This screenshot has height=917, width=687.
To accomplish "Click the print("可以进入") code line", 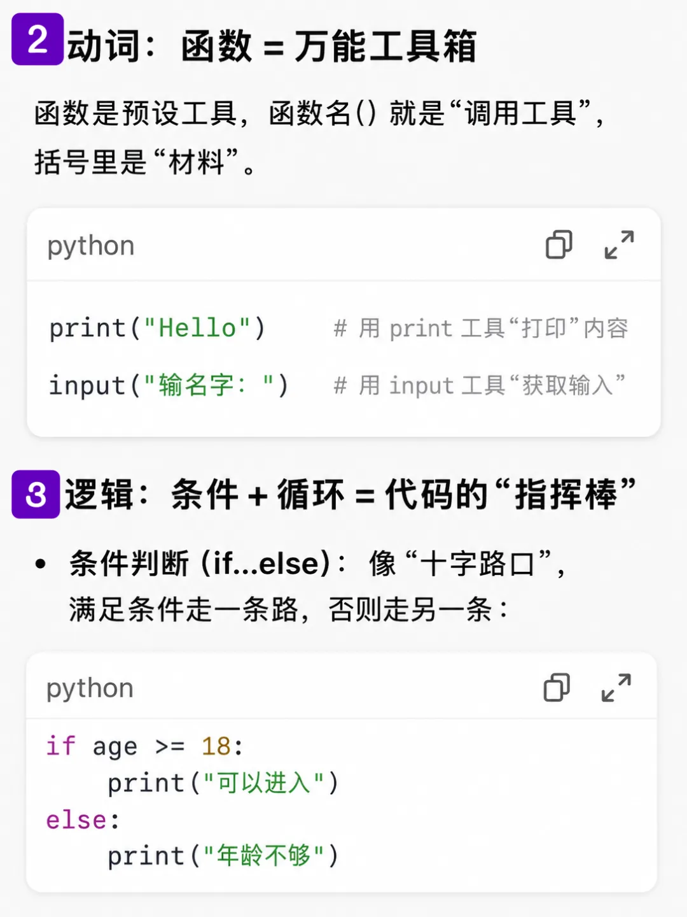I will tap(223, 783).
